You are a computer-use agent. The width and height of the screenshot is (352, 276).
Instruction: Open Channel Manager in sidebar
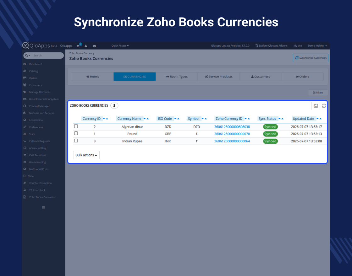click(x=39, y=106)
